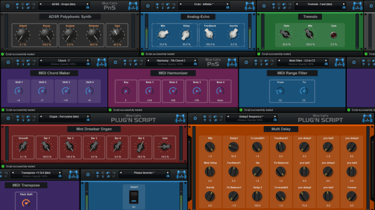This screenshot has height=210, width=375.
Task: Toggle the ADSR Polyphonic Synth power button
Action: pyautogui.click(x=7, y=6)
